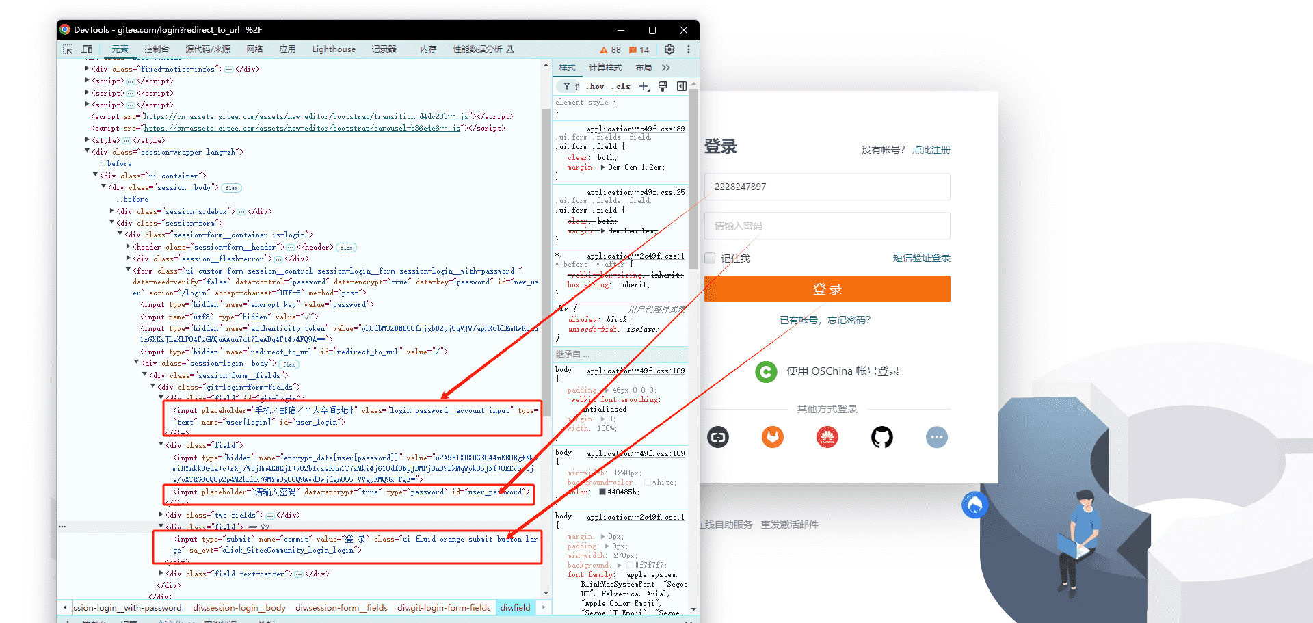Add a new style rule with plus icon
The width and height of the screenshot is (1313, 623).
tap(644, 86)
